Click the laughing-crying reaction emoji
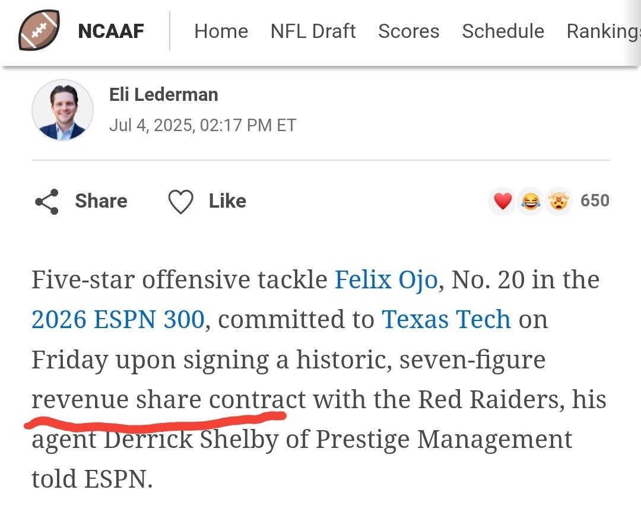This screenshot has height=531, width=641. point(531,202)
